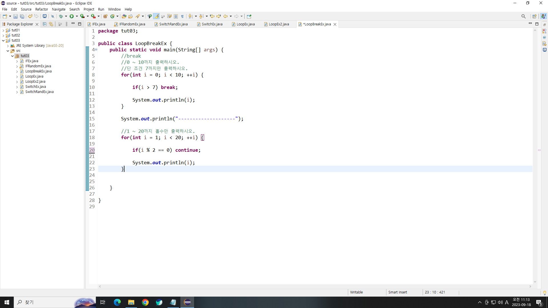Open the Refactor menu
Viewport: 548px width, 308px height.
click(x=41, y=9)
